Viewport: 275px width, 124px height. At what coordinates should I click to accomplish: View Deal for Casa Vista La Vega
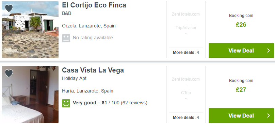pyautogui.click(x=241, y=116)
